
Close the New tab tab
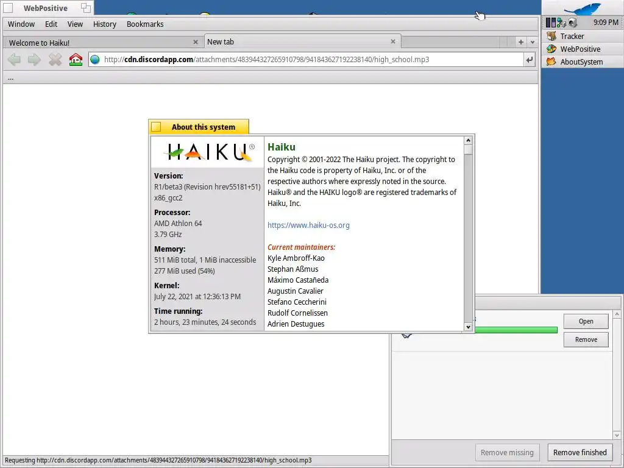coord(393,41)
